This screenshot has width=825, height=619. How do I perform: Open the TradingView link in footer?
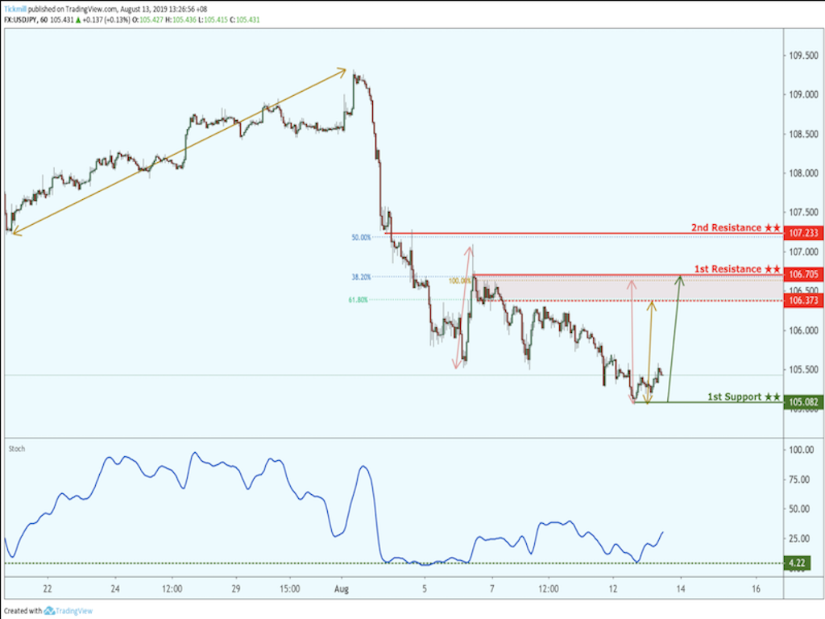[74, 611]
